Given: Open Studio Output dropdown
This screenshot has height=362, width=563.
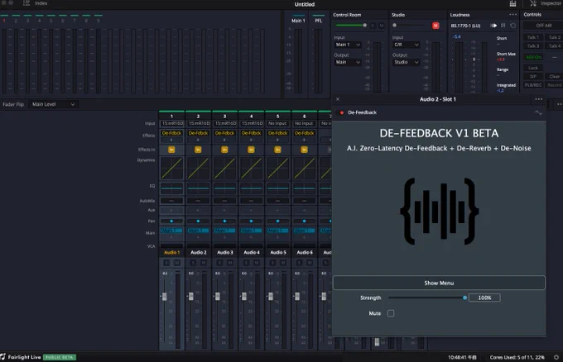Looking at the screenshot, I should click(x=406, y=62).
